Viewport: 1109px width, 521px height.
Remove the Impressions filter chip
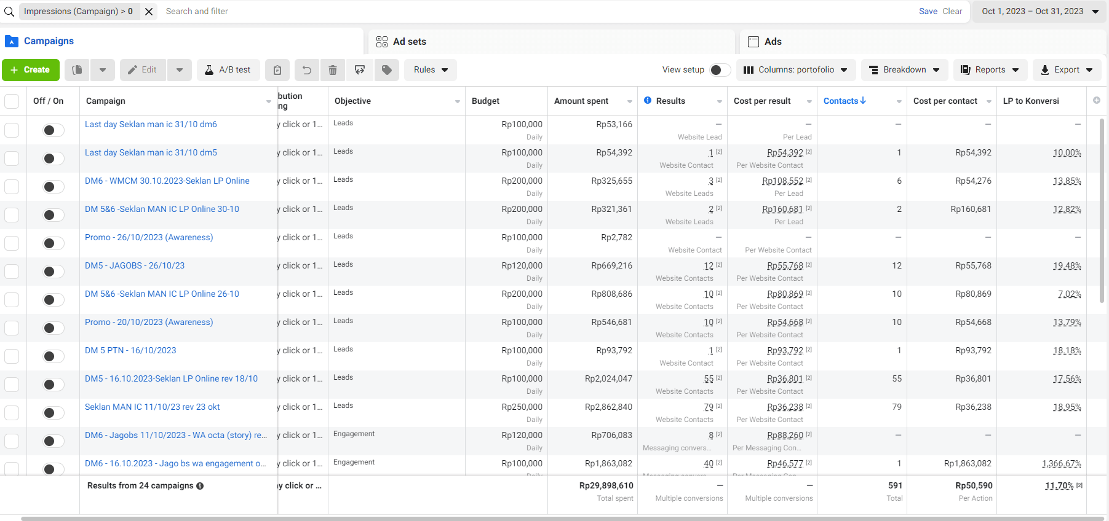coord(149,11)
